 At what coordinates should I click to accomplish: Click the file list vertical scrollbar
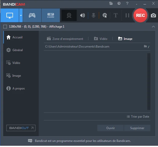(x=149, y=82)
